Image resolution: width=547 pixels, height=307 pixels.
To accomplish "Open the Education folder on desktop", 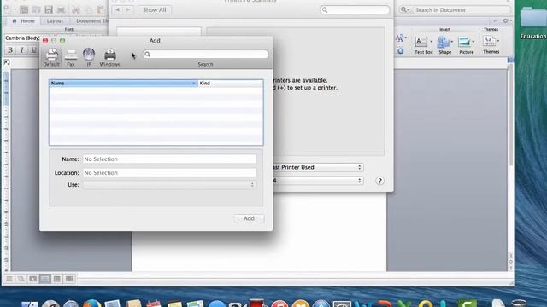I will click(533, 21).
